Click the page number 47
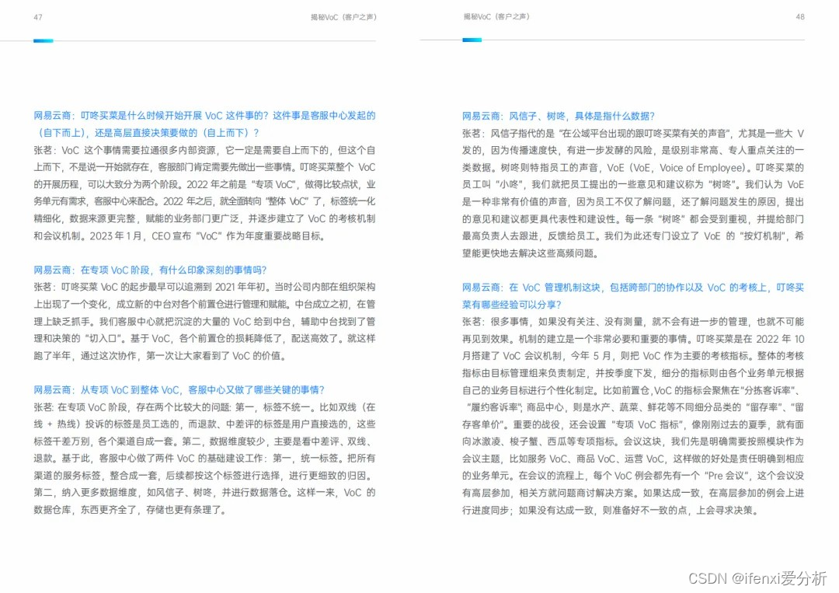Image resolution: width=839 pixels, height=593 pixels. click(x=37, y=16)
